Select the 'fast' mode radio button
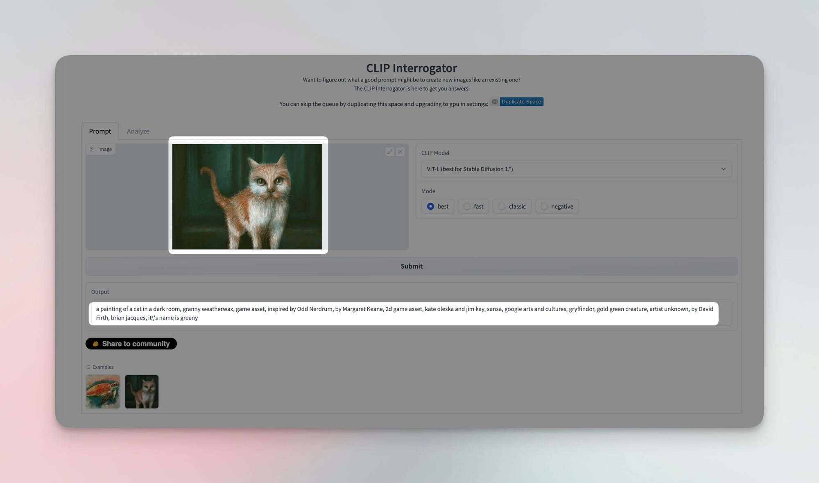 [466, 206]
